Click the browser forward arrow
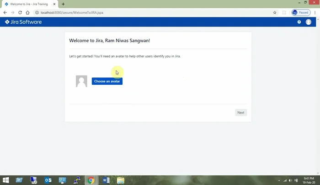 click(13, 12)
